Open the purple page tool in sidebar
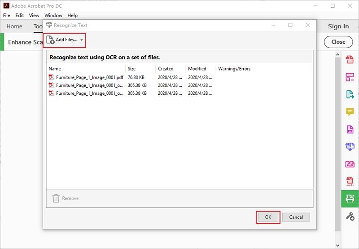Viewport: 359px width, 249px height. 350,129
